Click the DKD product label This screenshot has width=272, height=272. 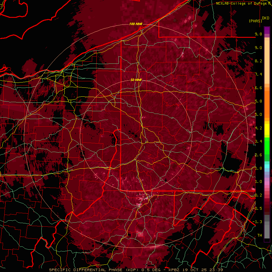(x=266, y=18)
